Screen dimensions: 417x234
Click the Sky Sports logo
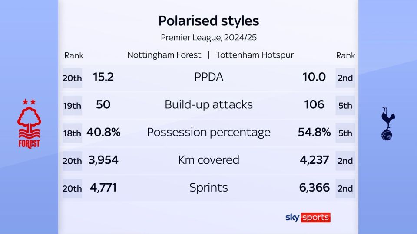click(308, 217)
